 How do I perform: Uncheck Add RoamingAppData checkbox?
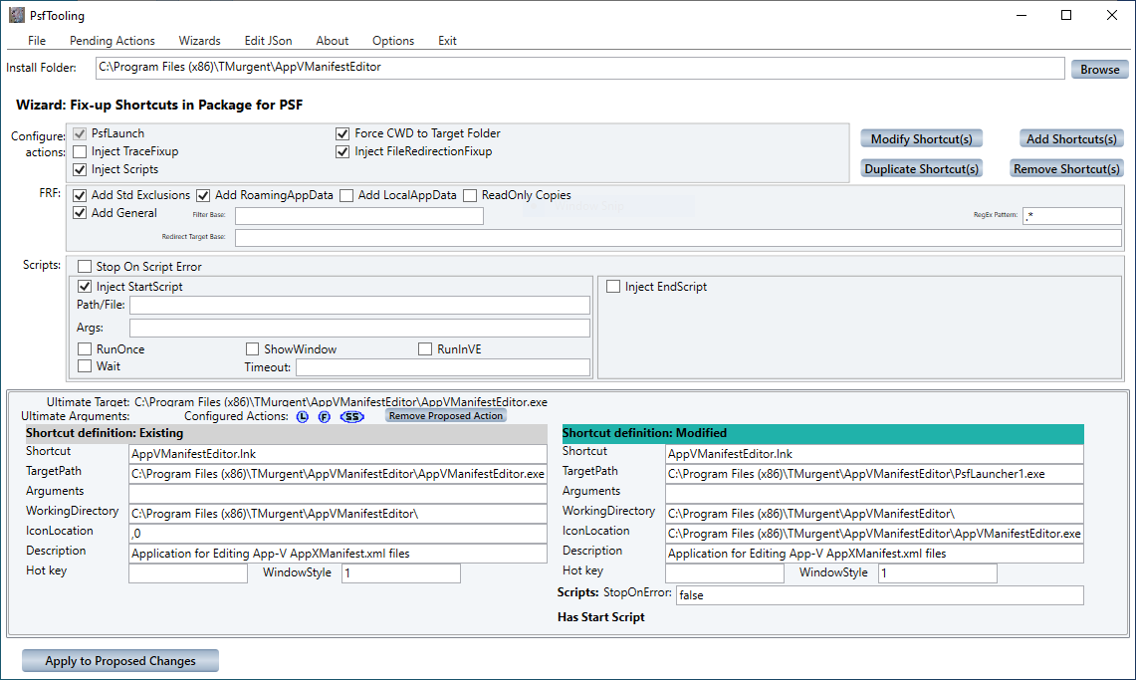pos(203,195)
